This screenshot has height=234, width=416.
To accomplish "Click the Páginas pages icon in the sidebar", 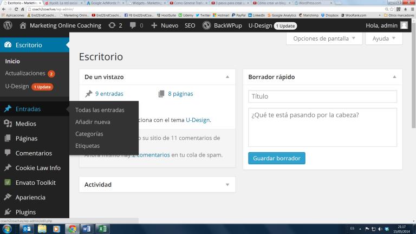I will tap(8, 138).
